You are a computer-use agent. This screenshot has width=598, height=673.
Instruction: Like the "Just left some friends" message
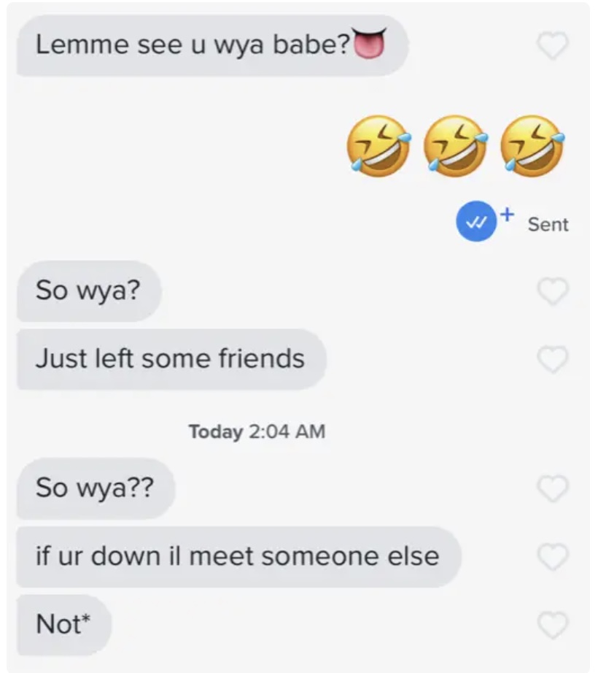[553, 359]
